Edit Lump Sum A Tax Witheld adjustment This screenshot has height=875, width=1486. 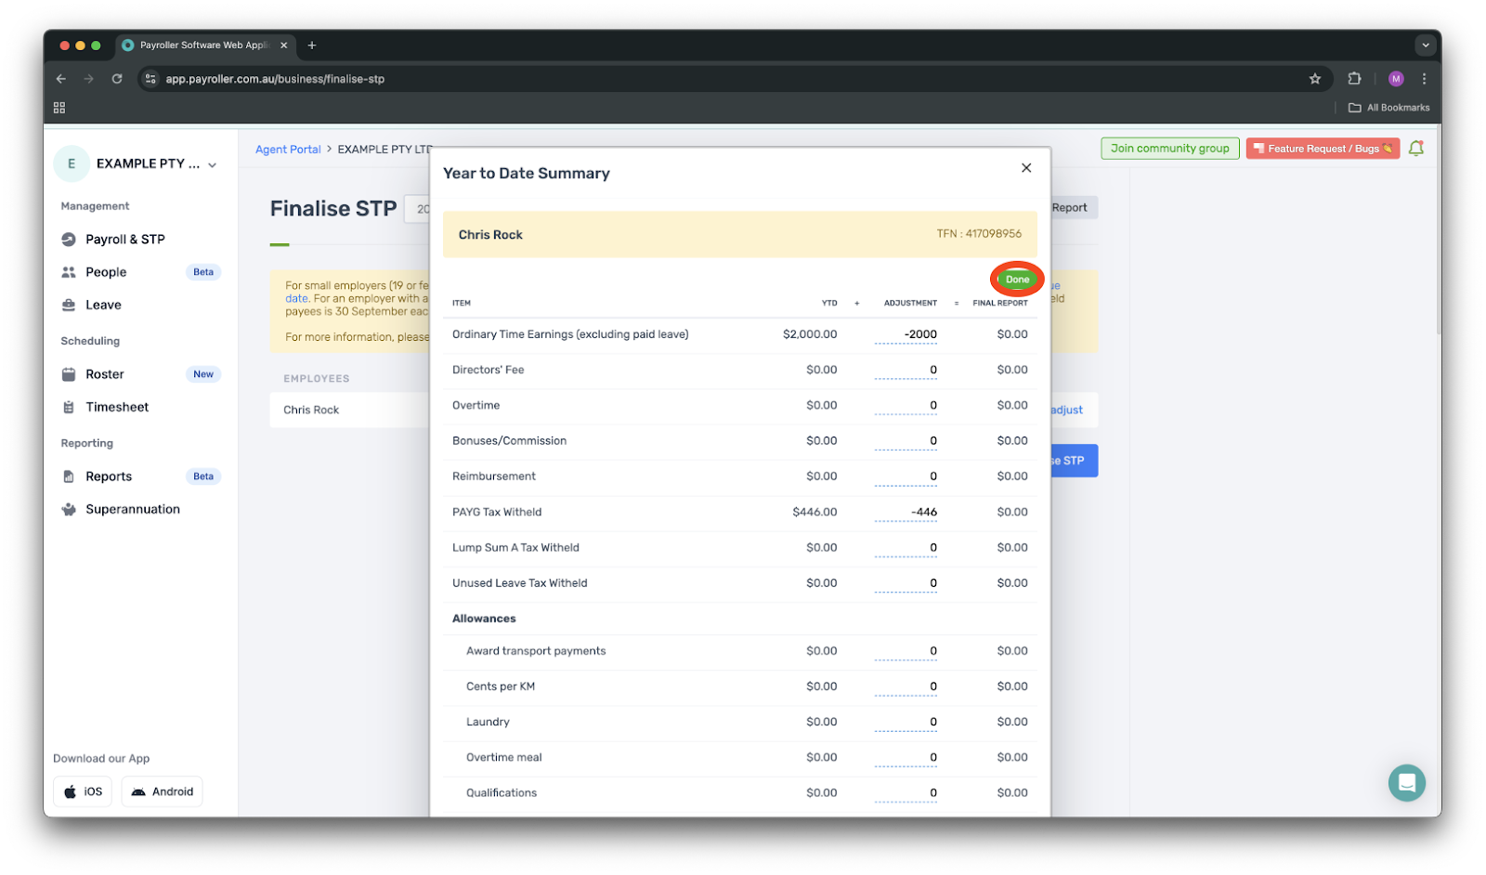906,548
